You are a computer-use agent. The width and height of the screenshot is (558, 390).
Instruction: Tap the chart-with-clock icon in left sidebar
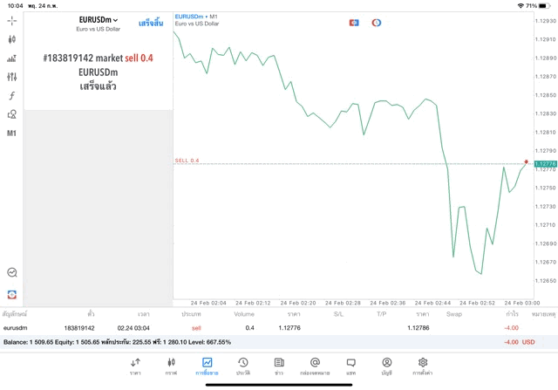[x=11, y=273]
